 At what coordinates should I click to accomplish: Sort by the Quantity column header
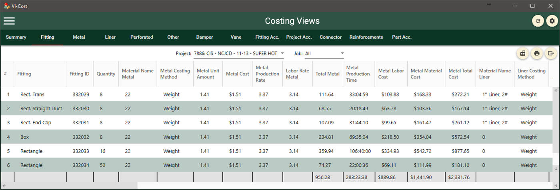pos(106,74)
